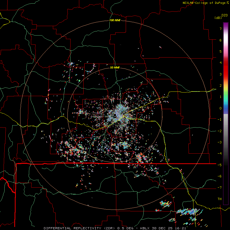Click the -3 value on color scale
The image size is (230, 230).
click(220, 142)
